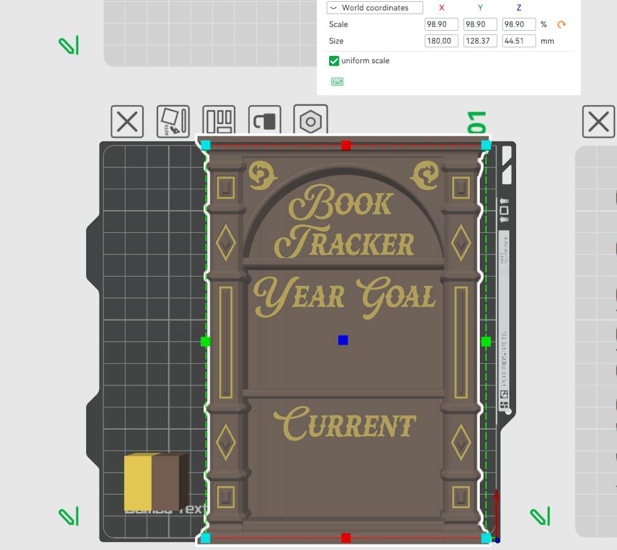This screenshot has height=550, width=617.
Task: Click the mm unit label
Action: coord(547,41)
